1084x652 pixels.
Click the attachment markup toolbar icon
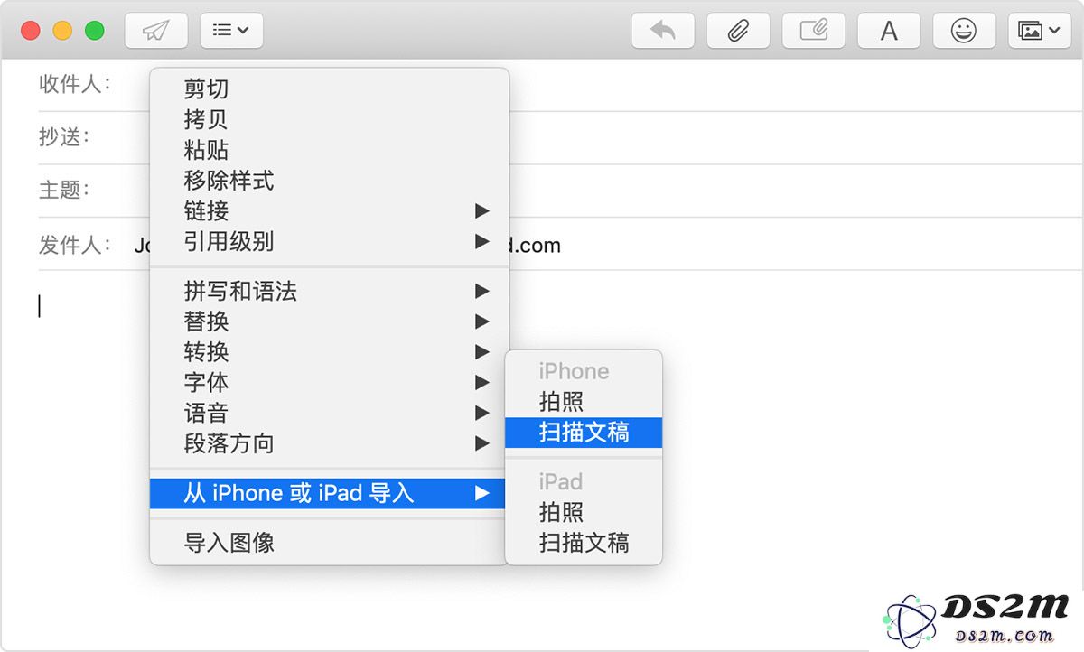813,30
